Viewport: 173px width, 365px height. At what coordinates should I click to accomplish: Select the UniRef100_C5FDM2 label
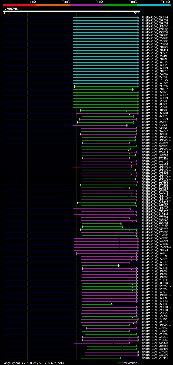(x=156, y=134)
